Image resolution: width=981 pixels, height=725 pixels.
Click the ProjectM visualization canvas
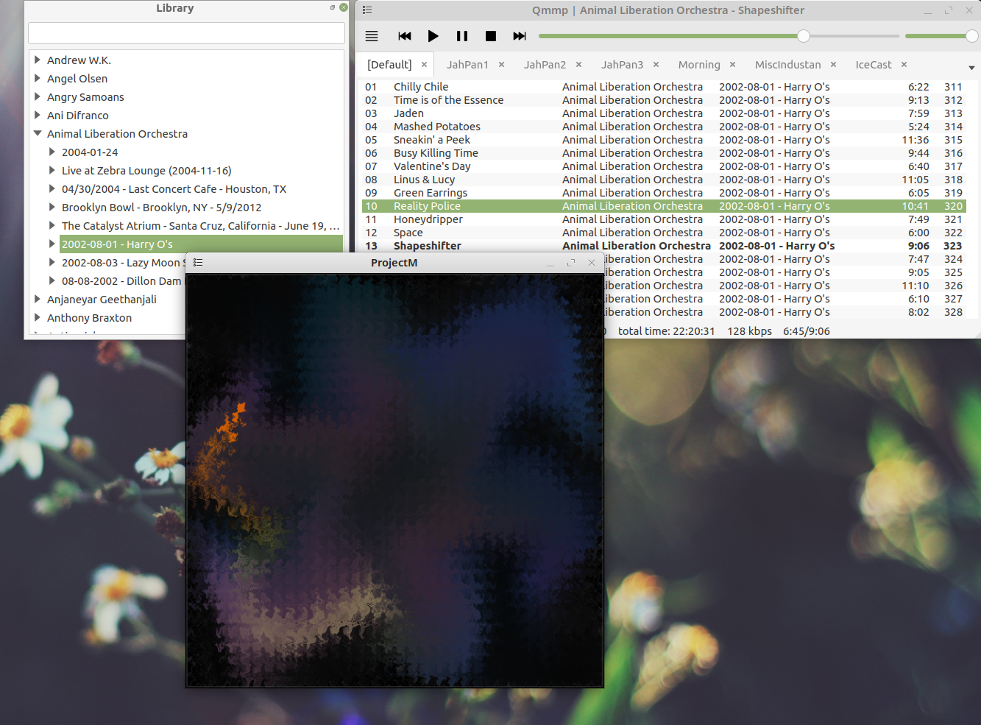pyautogui.click(x=394, y=481)
